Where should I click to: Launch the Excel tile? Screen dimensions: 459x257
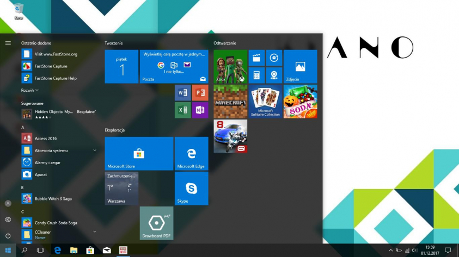coord(182,110)
